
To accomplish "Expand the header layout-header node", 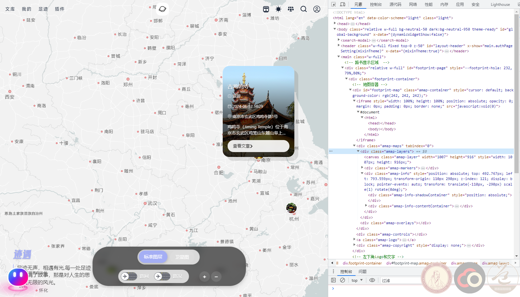I will pyautogui.click(x=339, y=46).
